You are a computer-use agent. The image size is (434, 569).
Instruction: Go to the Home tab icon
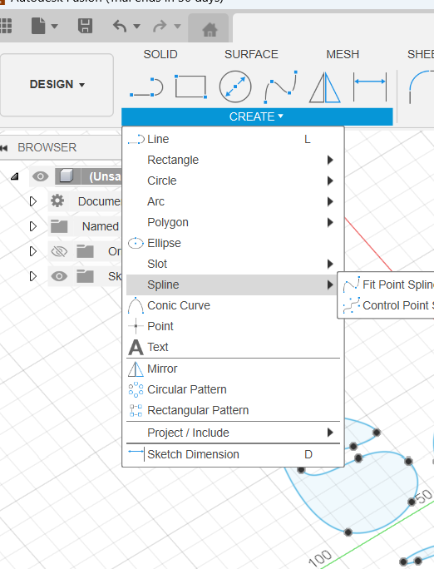pos(210,29)
